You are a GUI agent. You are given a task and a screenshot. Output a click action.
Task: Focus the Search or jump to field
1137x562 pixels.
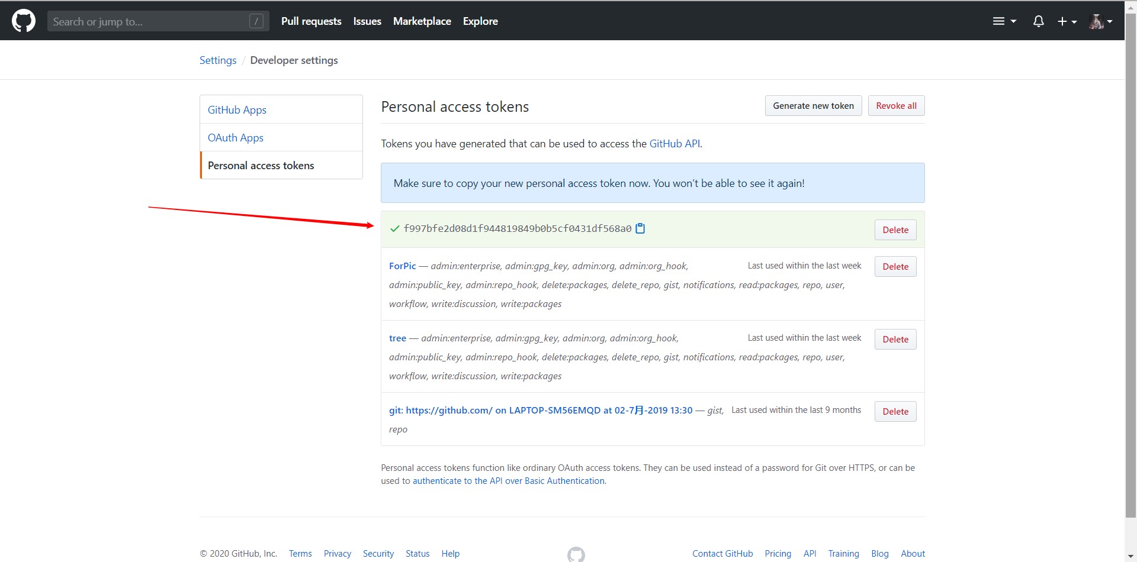click(158, 21)
